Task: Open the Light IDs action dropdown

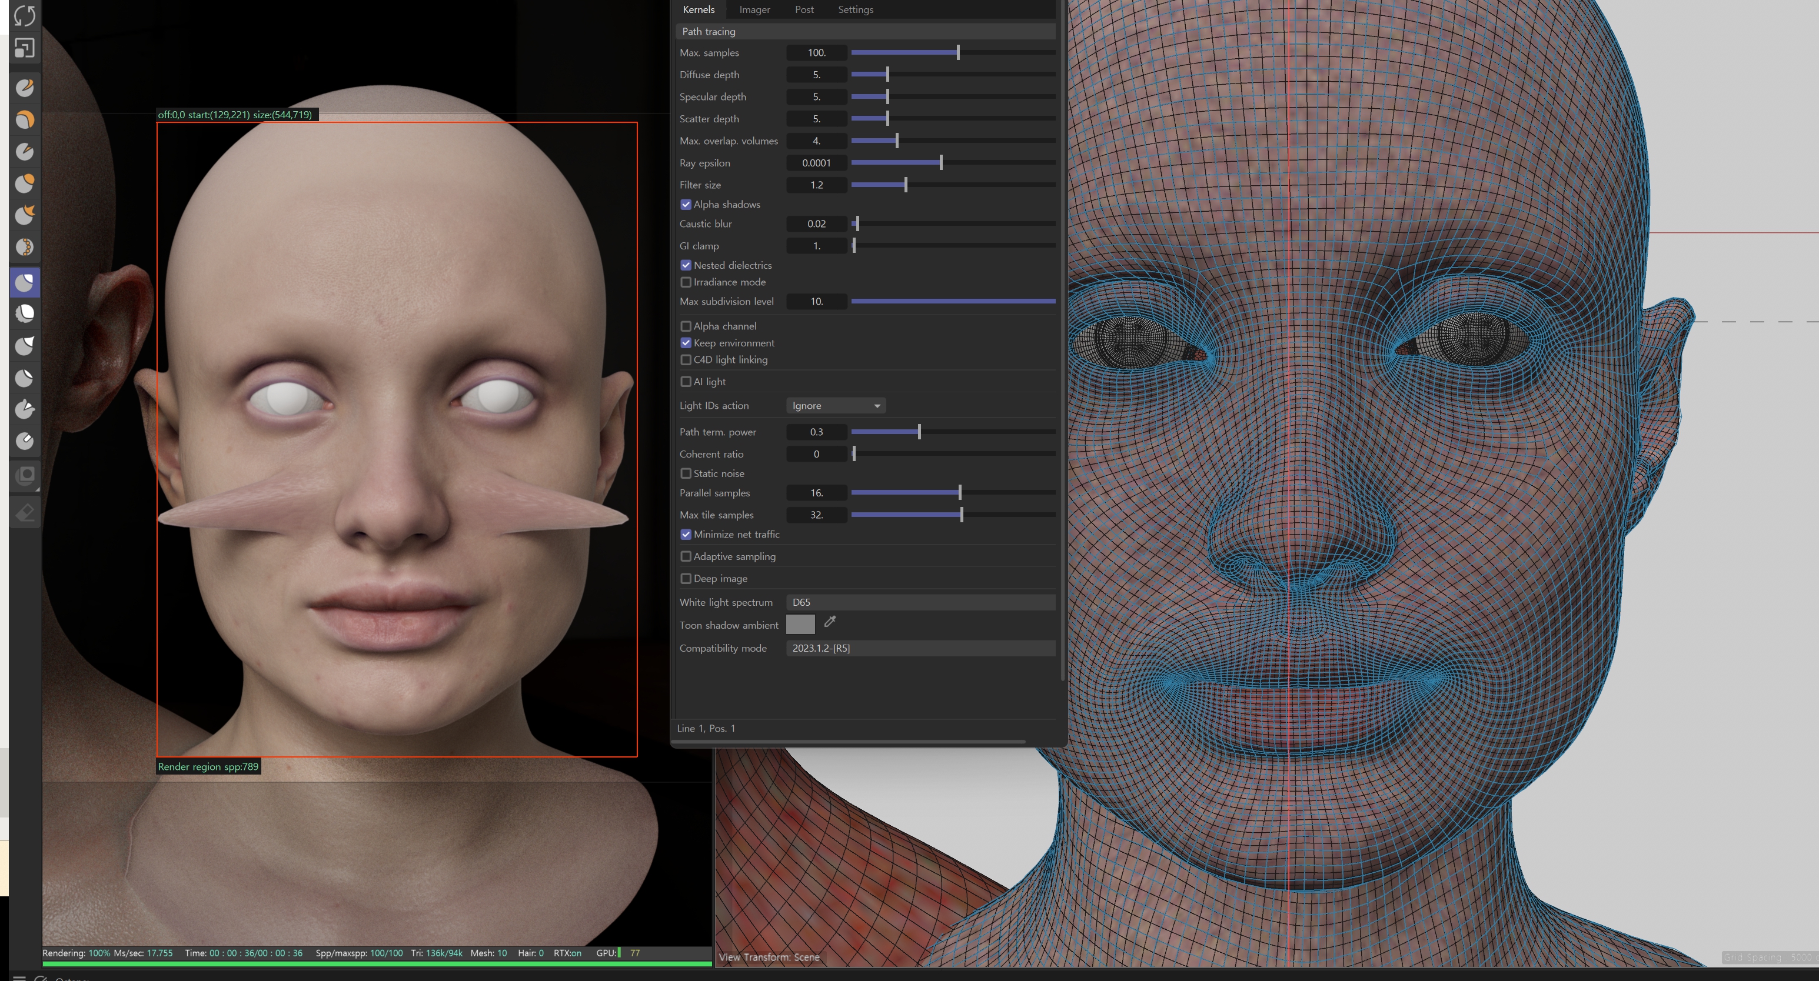Action: pyautogui.click(x=836, y=406)
